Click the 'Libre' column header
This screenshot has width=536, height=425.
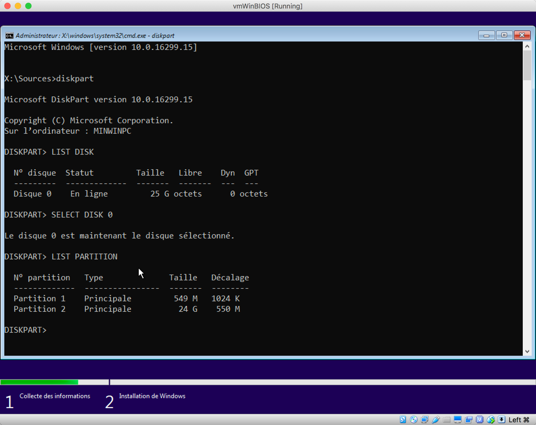click(x=190, y=173)
